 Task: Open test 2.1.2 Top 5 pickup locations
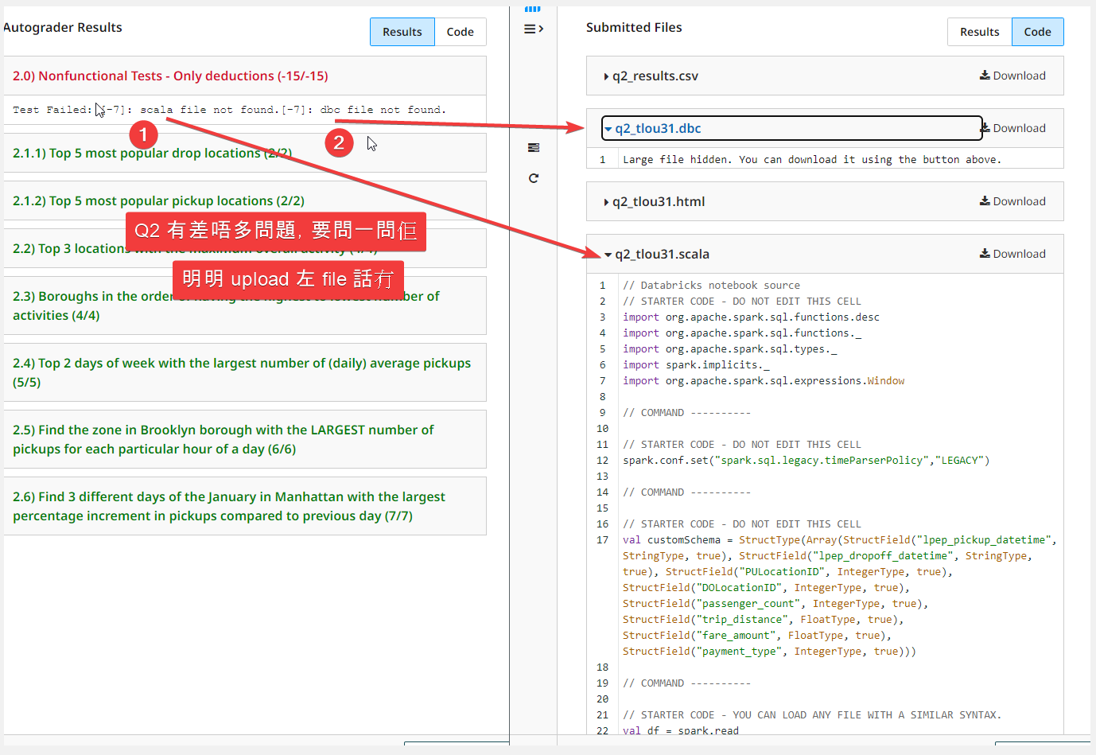click(x=158, y=201)
